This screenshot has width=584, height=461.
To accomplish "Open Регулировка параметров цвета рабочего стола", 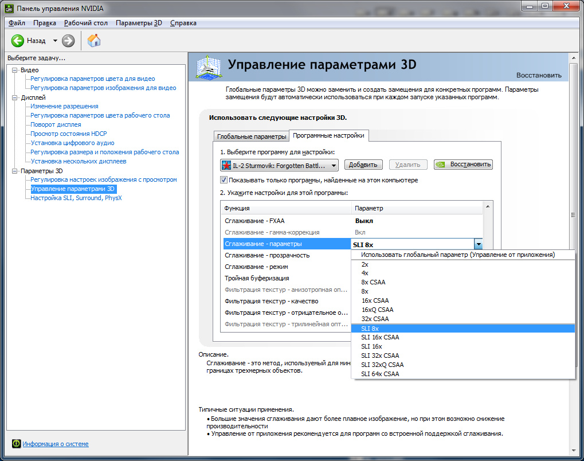I will pos(100,115).
